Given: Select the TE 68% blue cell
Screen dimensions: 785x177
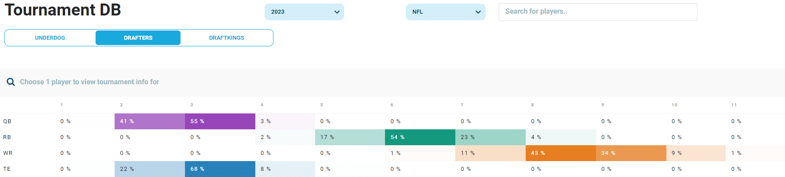Looking at the screenshot, I should coord(220,169).
